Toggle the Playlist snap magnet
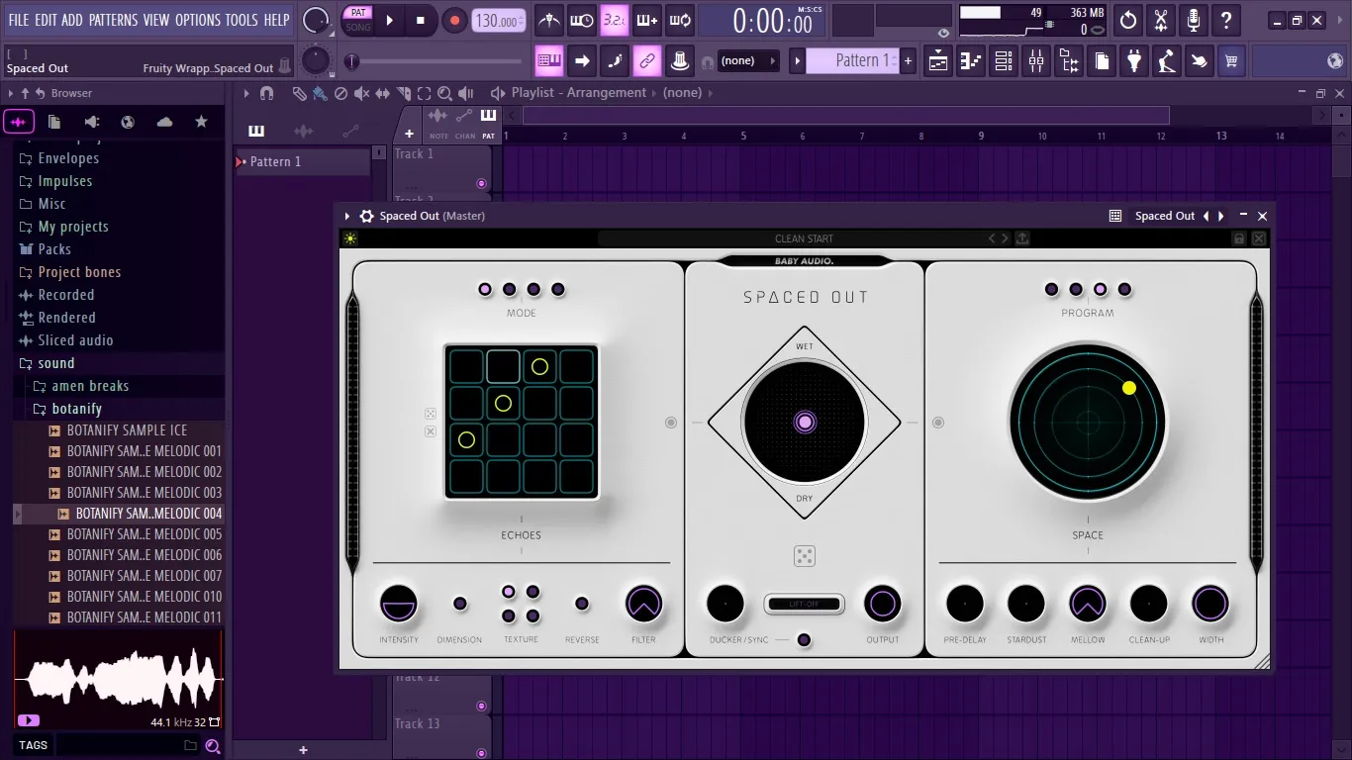 (266, 93)
